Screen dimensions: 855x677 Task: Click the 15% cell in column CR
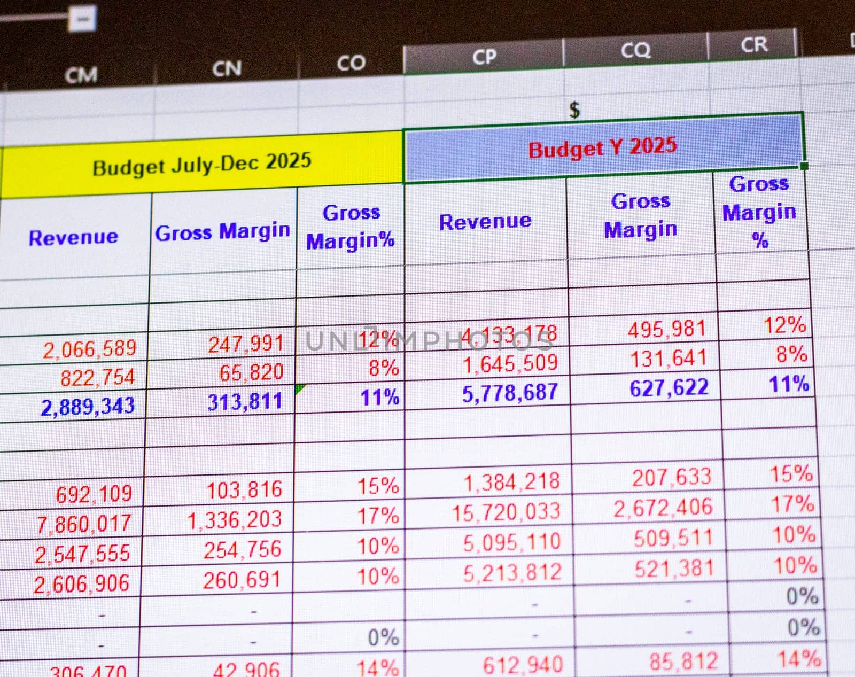pos(771,473)
